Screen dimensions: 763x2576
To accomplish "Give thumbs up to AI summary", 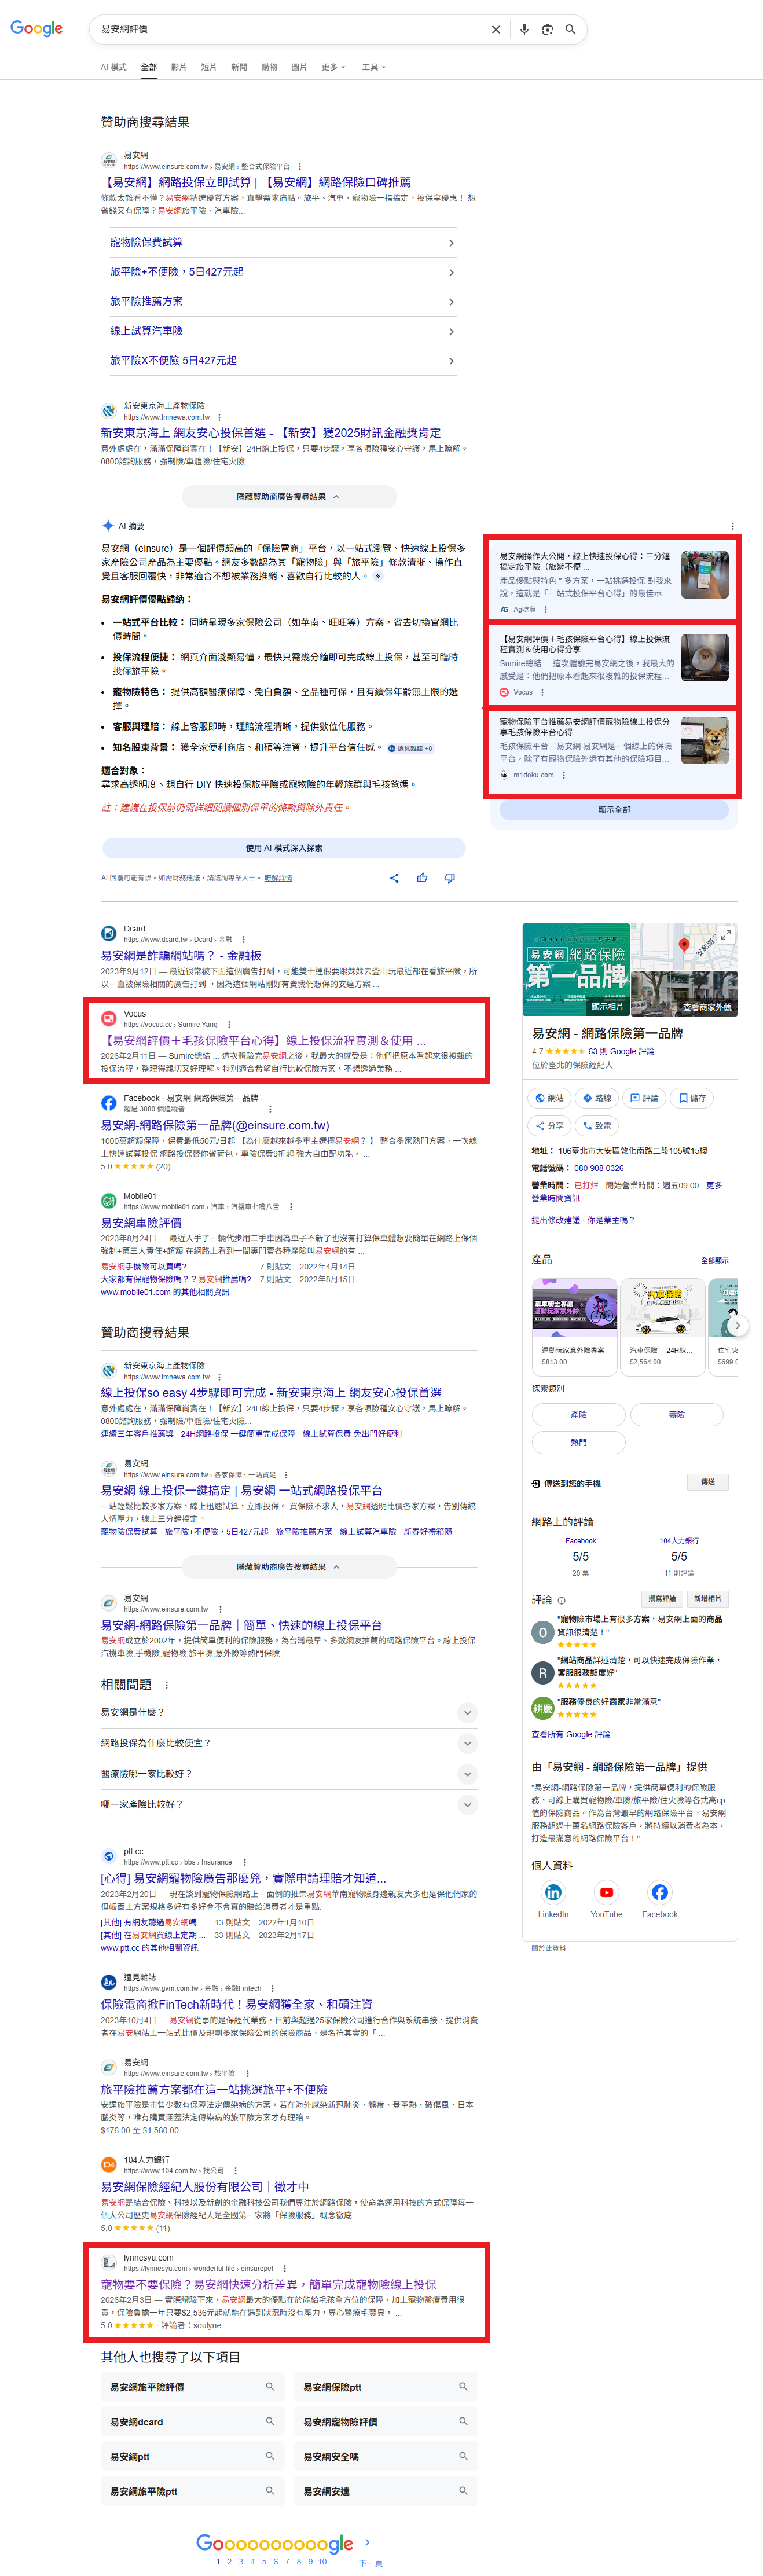I will (422, 878).
